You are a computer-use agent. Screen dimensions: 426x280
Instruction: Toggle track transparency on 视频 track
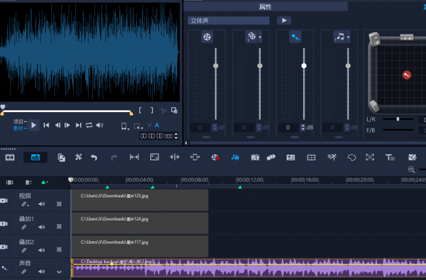[59, 204]
